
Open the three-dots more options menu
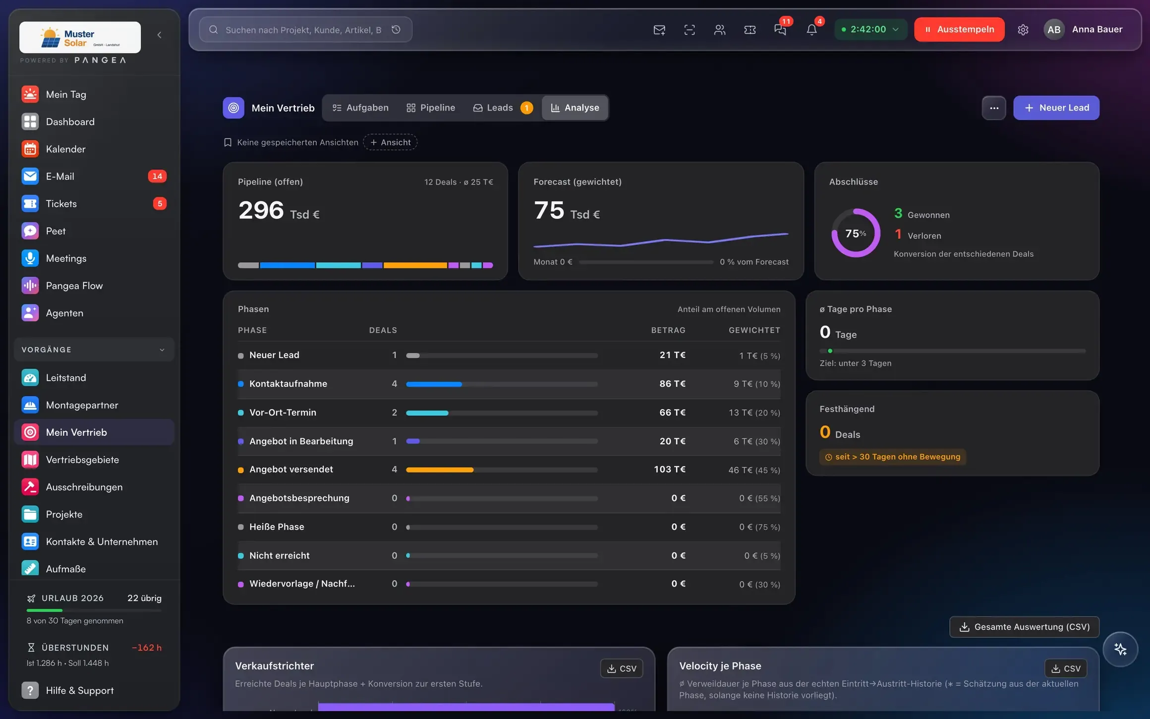tap(994, 108)
